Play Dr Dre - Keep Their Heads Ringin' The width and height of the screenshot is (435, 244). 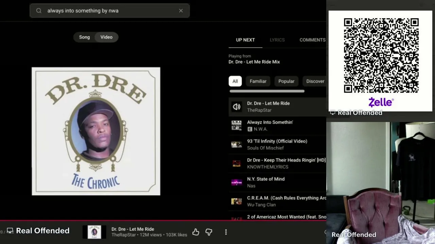(x=277, y=164)
